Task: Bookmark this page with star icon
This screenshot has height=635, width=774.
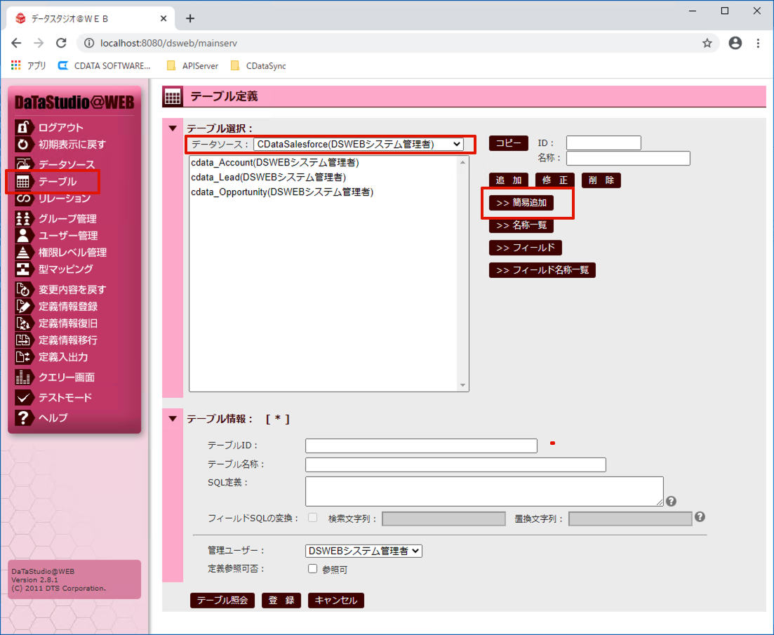Action: pos(707,43)
